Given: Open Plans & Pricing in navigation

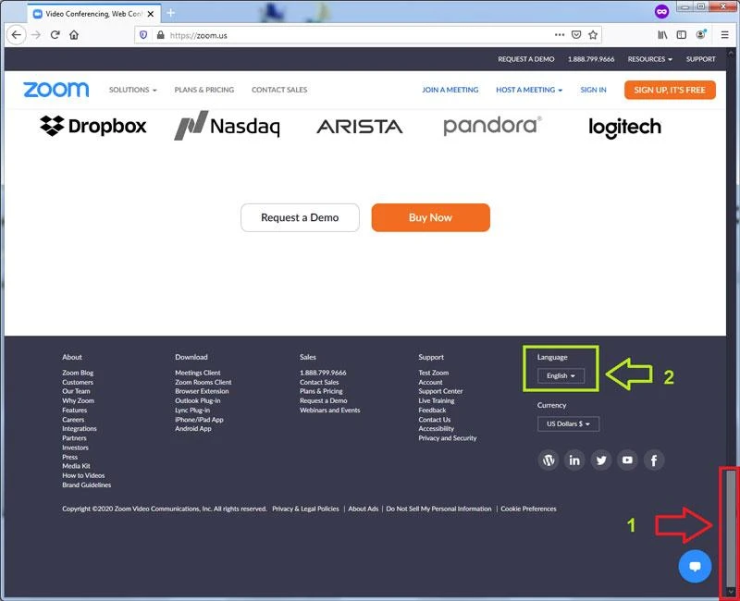Looking at the screenshot, I should 203,90.
